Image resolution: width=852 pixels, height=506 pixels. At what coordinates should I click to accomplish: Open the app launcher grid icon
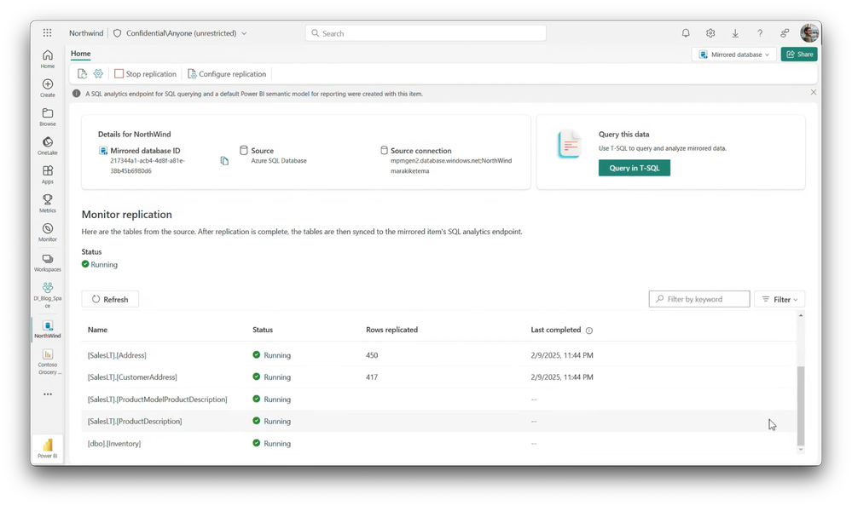[47, 33]
